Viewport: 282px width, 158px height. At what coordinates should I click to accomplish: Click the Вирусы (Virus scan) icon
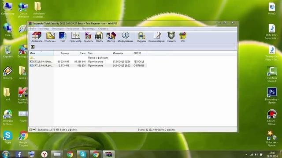click(141, 37)
